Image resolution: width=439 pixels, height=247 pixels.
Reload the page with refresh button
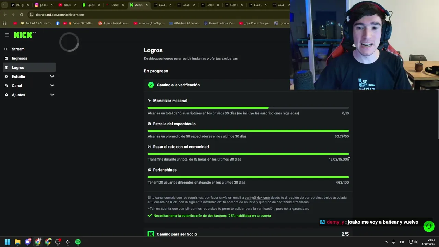21,15
